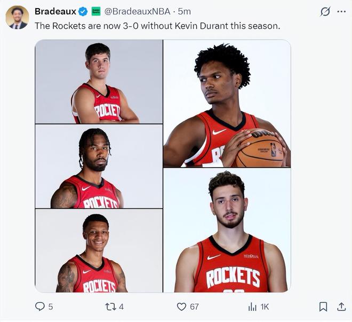
Task: Click the Grok slashed-circle icon
Action: [x=325, y=11]
